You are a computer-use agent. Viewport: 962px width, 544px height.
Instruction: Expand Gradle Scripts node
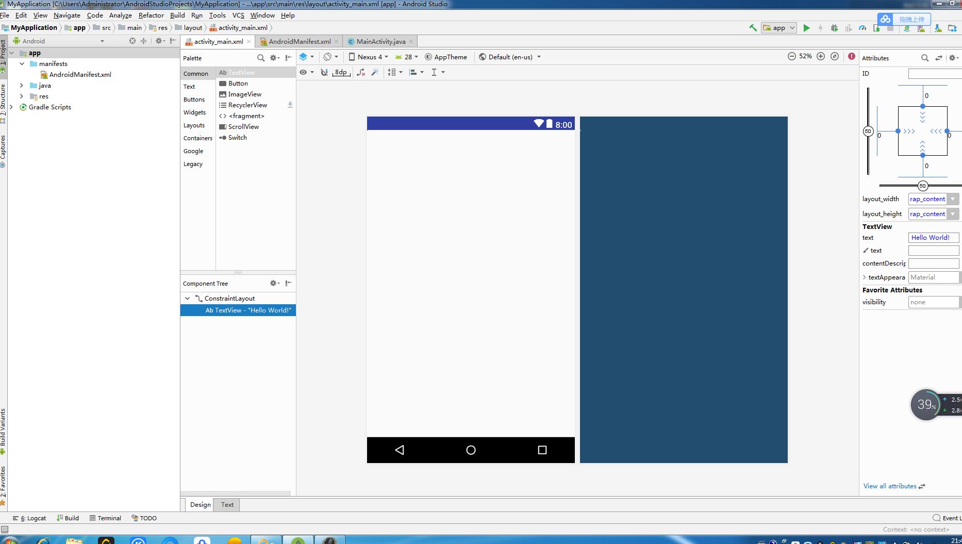point(11,107)
